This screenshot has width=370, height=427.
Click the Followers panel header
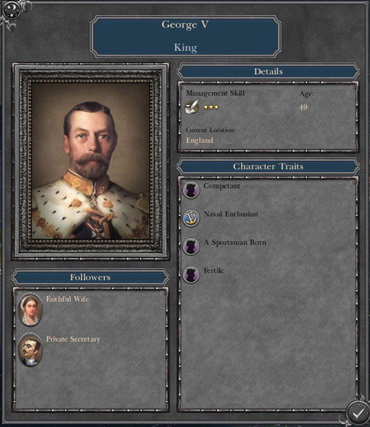tap(90, 278)
